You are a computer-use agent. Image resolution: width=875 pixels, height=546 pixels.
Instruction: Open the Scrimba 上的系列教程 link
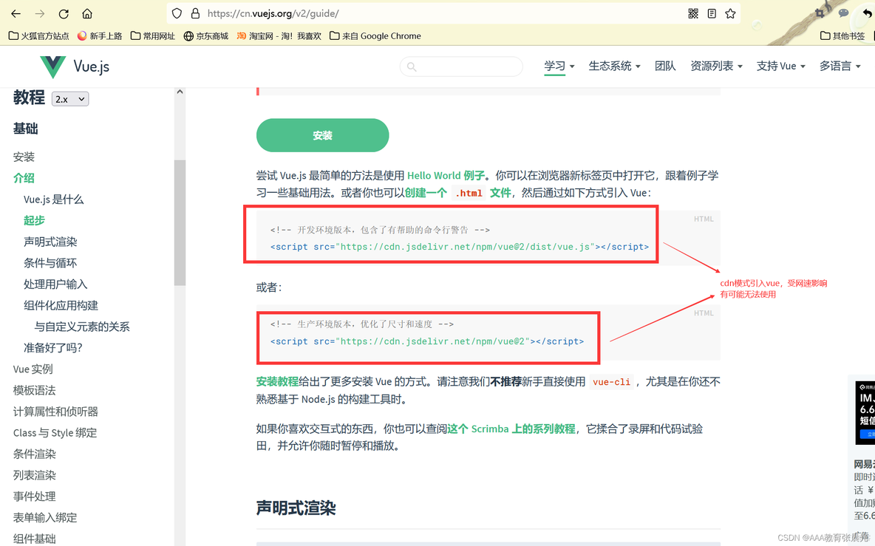(x=511, y=429)
